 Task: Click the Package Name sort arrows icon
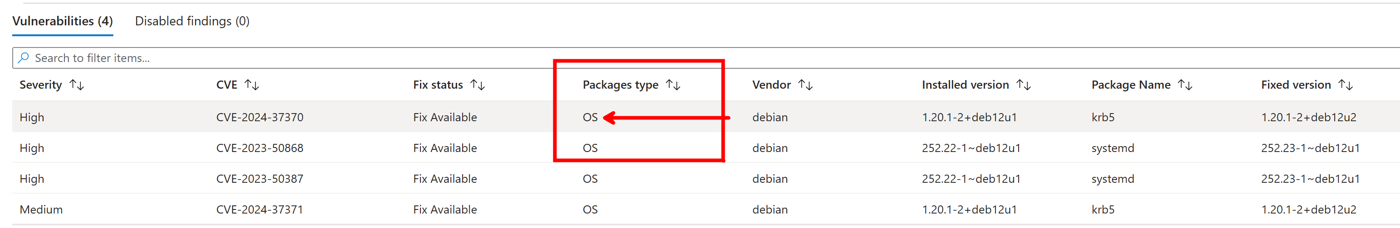[x=1185, y=85]
